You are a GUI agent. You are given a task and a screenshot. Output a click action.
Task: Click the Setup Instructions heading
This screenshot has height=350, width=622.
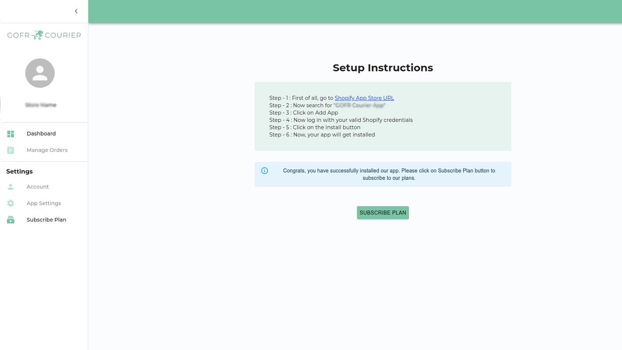point(383,68)
